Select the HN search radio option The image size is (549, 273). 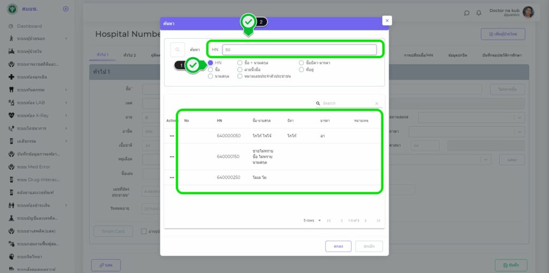211,63
